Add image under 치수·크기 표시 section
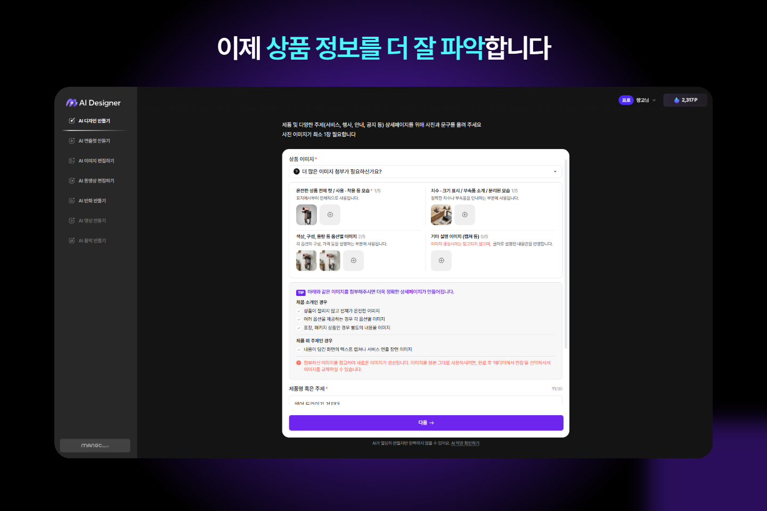 click(x=465, y=215)
